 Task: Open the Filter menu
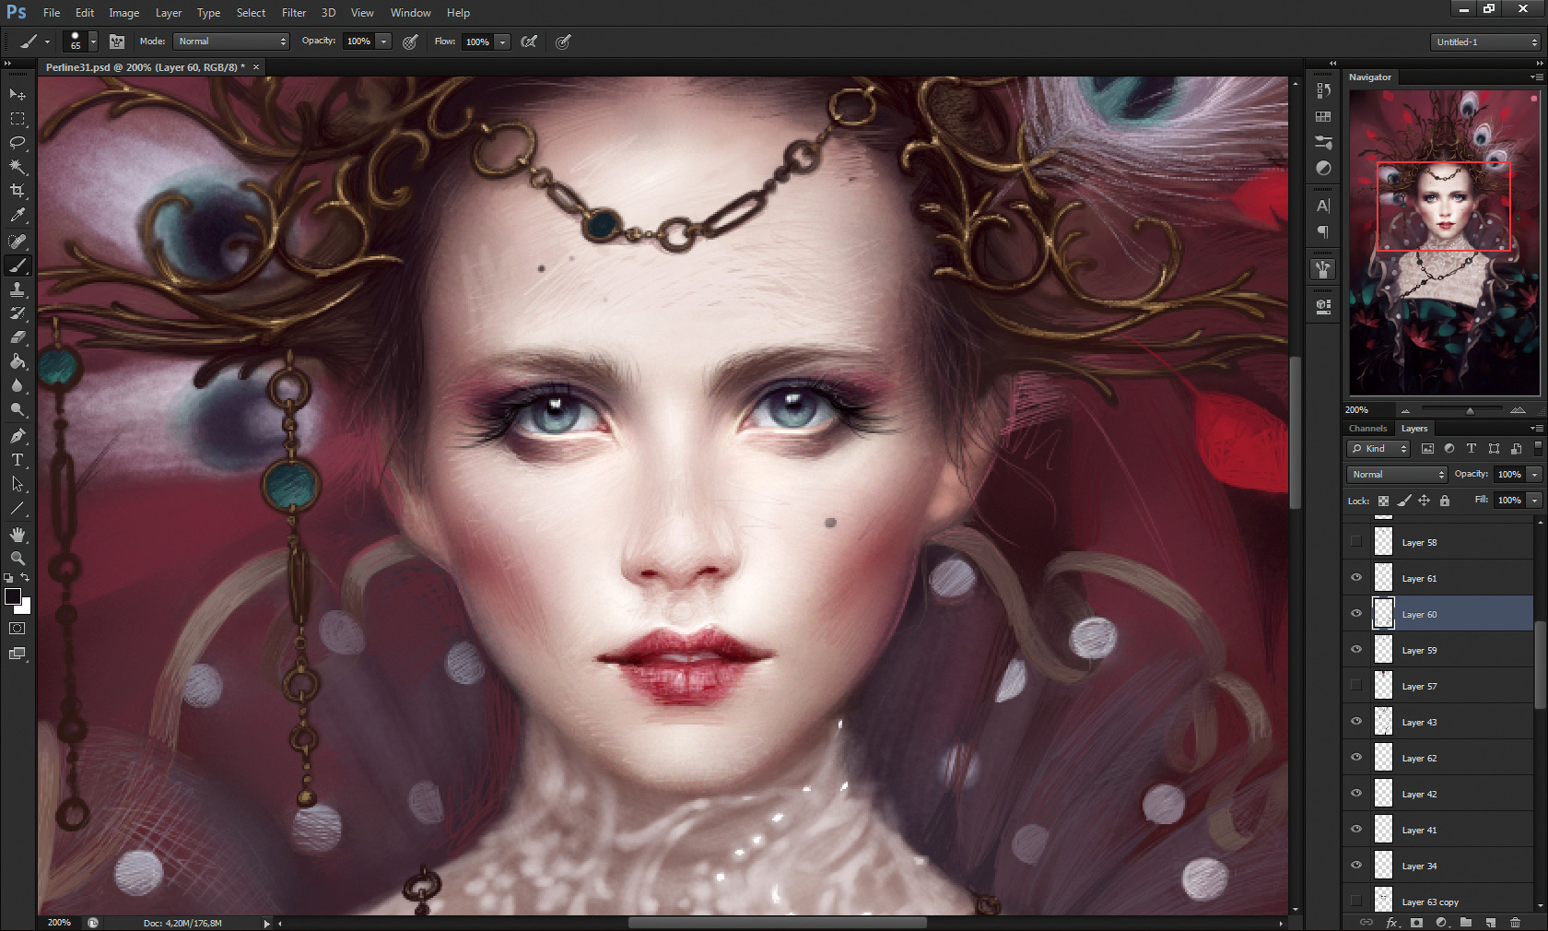coord(294,13)
